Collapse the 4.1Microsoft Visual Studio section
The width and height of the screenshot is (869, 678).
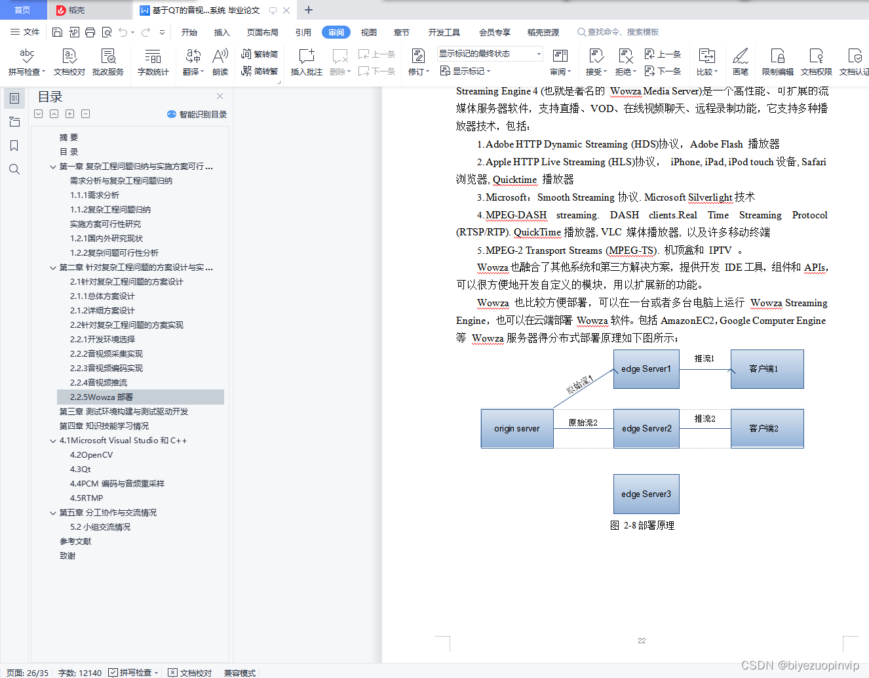click(x=53, y=440)
